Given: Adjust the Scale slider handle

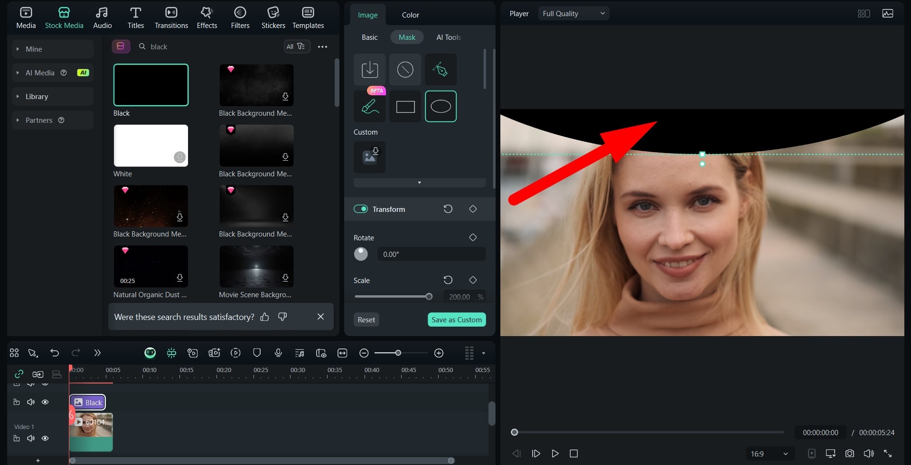Looking at the screenshot, I should point(429,297).
